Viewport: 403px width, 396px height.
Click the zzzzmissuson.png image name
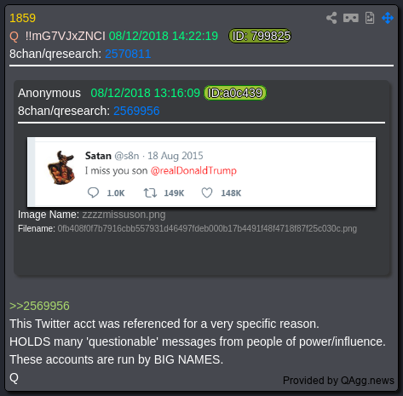pos(124,215)
